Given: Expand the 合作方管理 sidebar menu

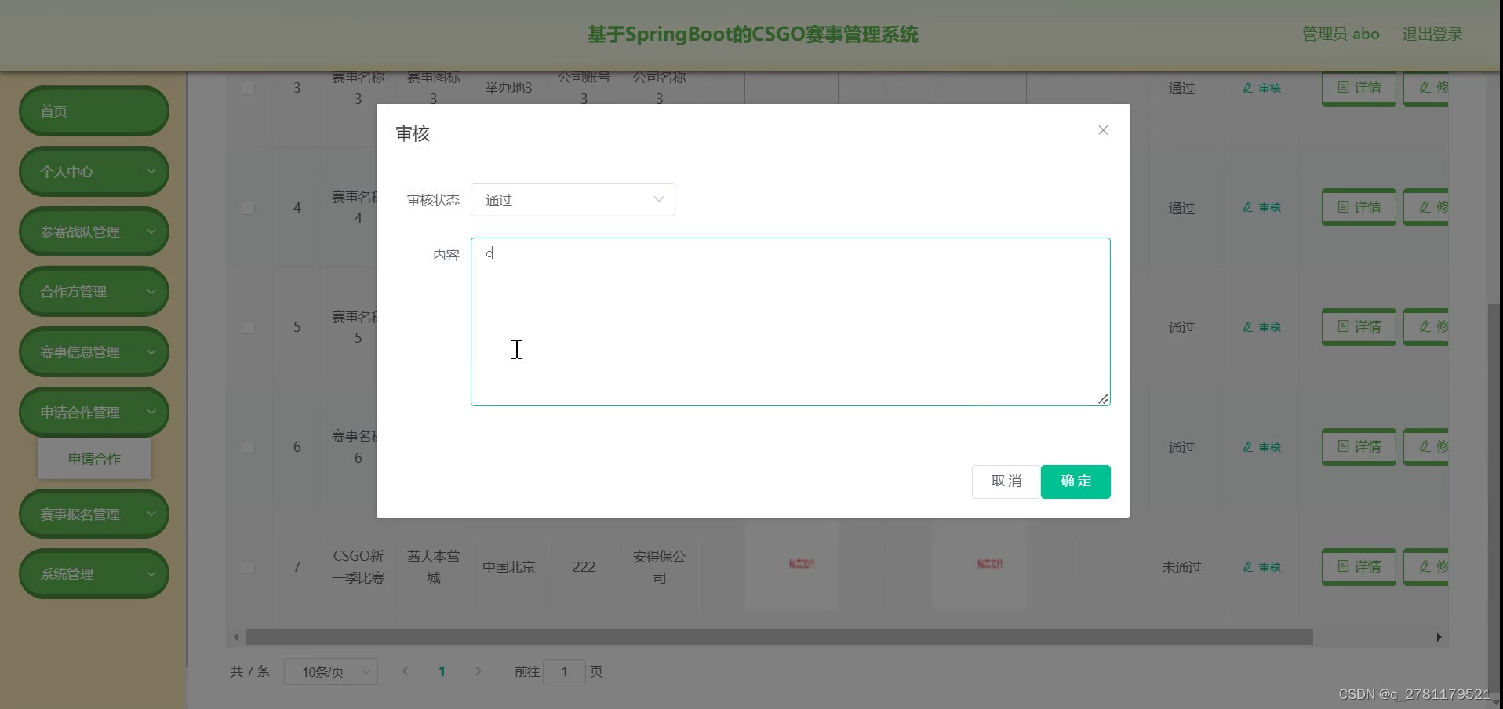Looking at the screenshot, I should (94, 291).
